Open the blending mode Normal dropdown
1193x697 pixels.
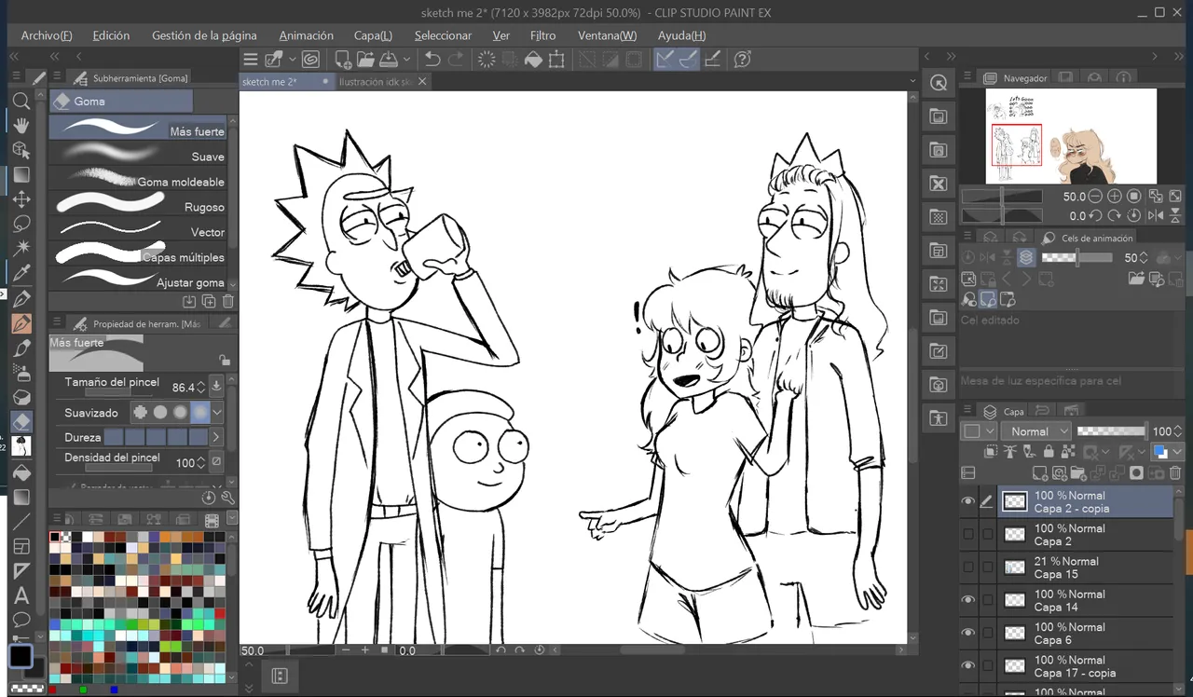click(x=1035, y=431)
